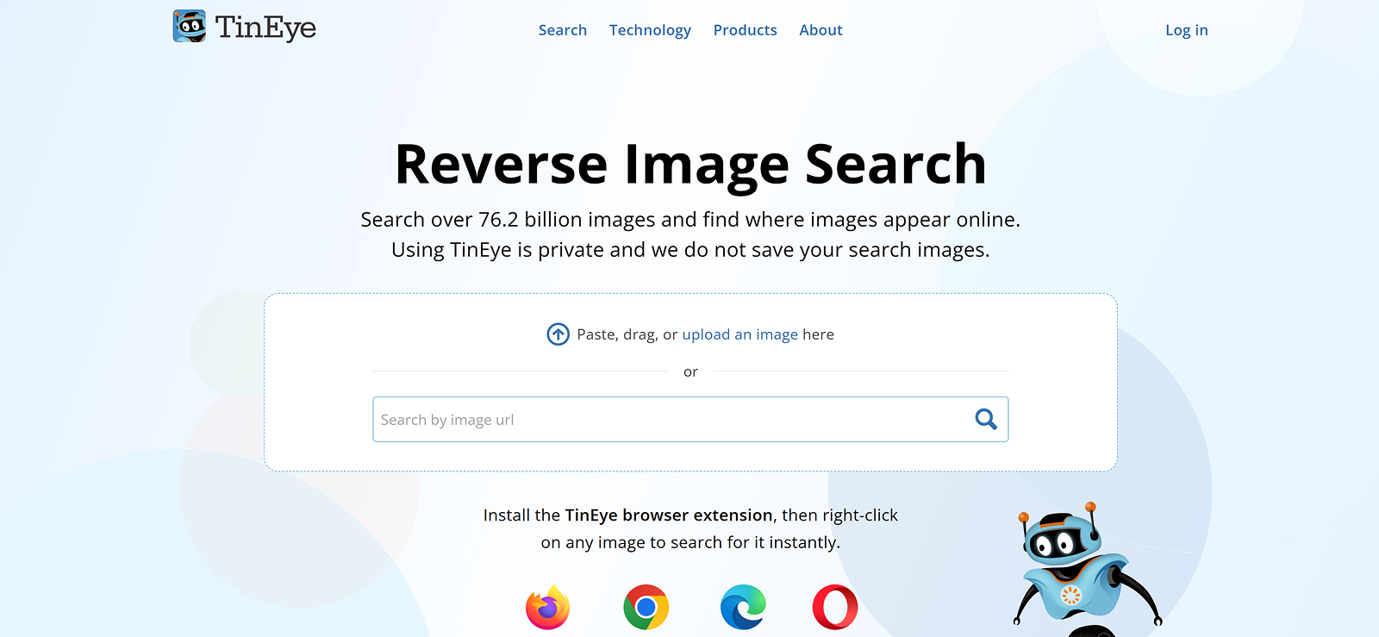Screen dimensions: 1379x637
Task: Click the upload arrow circle icon
Action: click(x=558, y=334)
